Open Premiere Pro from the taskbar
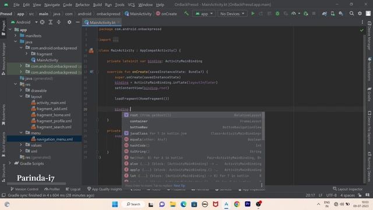The image size is (373, 210). click(x=247, y=204)
